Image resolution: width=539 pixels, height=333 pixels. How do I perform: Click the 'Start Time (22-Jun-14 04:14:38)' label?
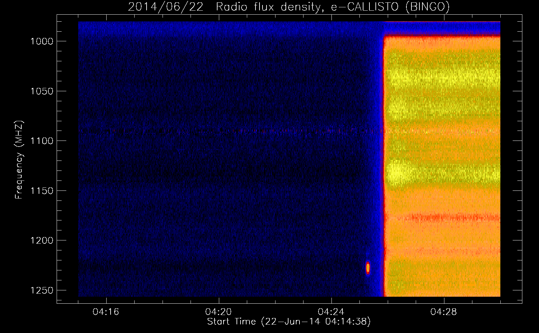pyautogui.click(x=289, y=322)
